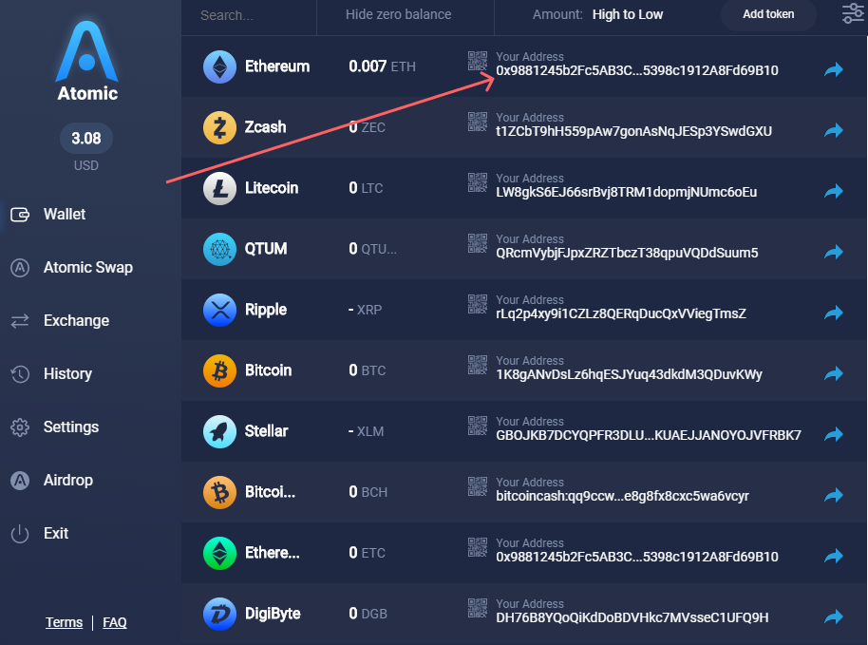
Task: Click the send arrow for Stellar
Action: coord(834,435)
